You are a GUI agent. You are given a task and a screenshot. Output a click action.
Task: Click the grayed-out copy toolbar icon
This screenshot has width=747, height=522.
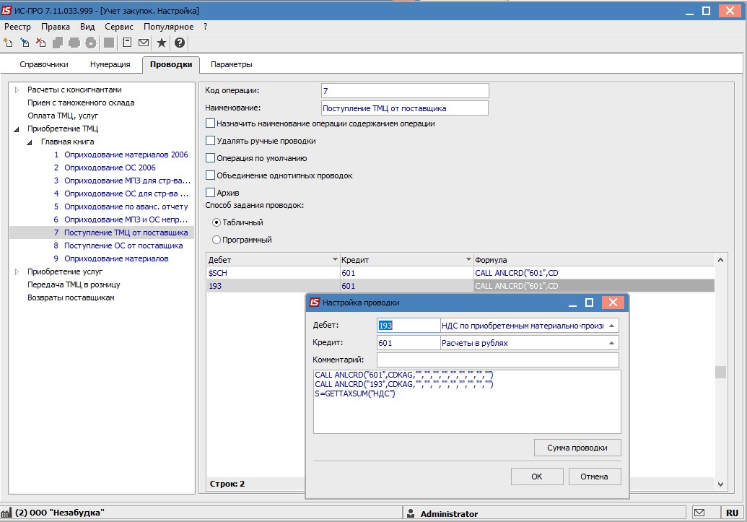tap(58, 43)
